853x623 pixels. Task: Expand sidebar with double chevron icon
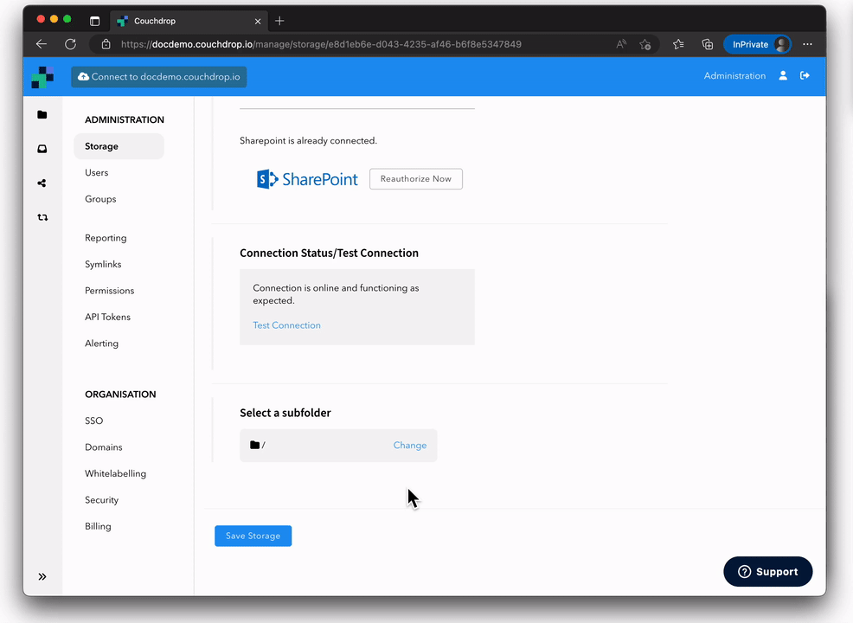tap(42, 577)
